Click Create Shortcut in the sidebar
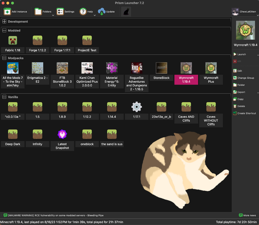Screen dimensions: 259x225 point(246,113)
